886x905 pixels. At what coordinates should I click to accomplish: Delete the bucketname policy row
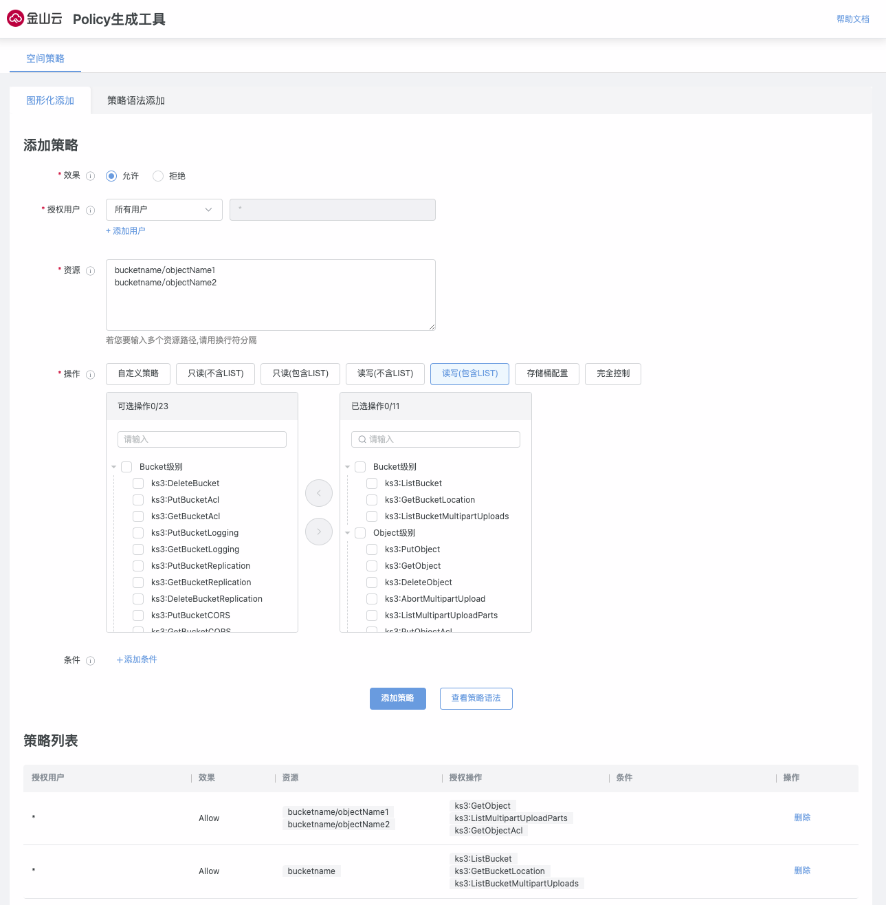pos(802,871)
